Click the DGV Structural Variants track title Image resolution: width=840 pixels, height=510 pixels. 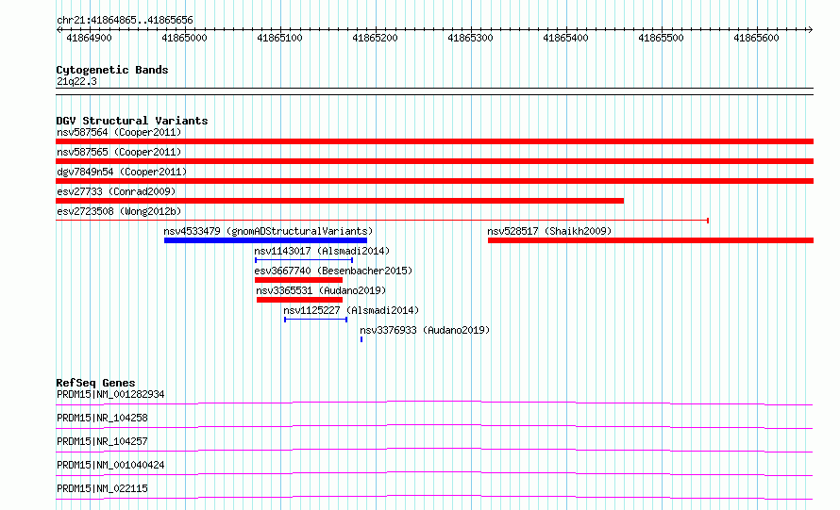coord(132,121)
